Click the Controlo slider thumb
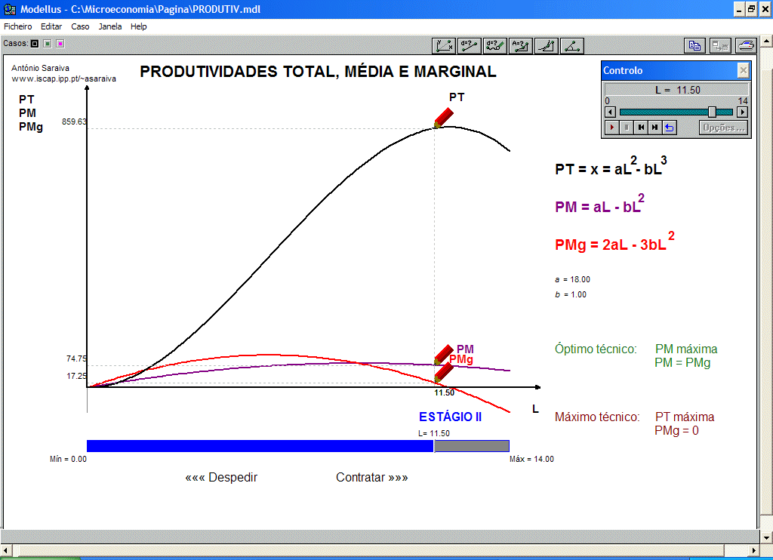 pyautogui.click(x=712, y=112)
